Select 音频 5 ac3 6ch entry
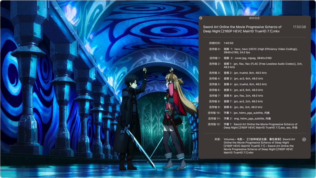This screenshot has height=178, width=316. click(x=243, y=90)
